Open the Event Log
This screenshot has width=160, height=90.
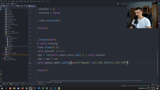[x=154, y=84]
